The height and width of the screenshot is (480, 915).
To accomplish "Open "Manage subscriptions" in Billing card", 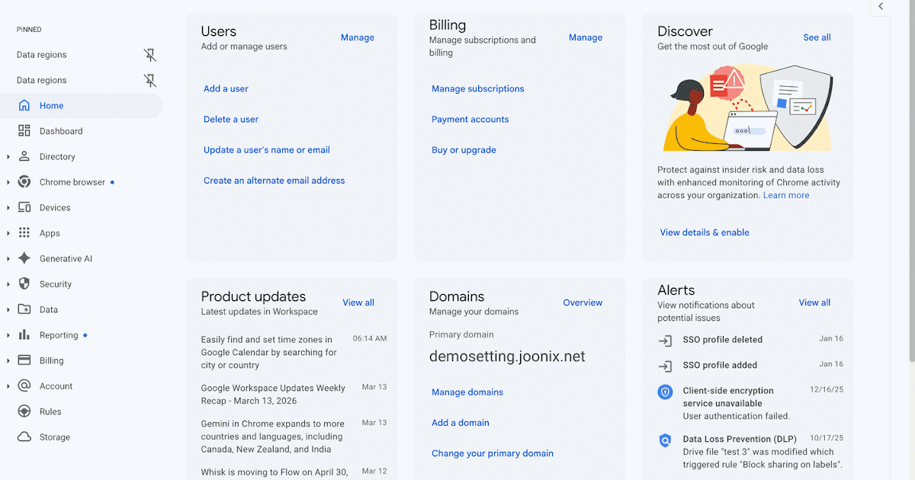I will (x=477, y=89).
